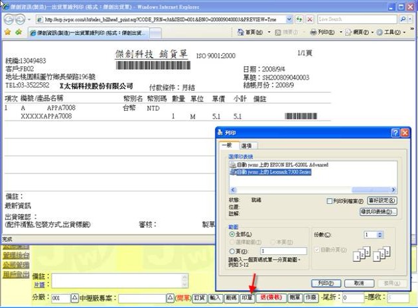The image size is (418, 308).
Task: Click the Home (首頁) toolbar icon
Action: coord(240,31)
